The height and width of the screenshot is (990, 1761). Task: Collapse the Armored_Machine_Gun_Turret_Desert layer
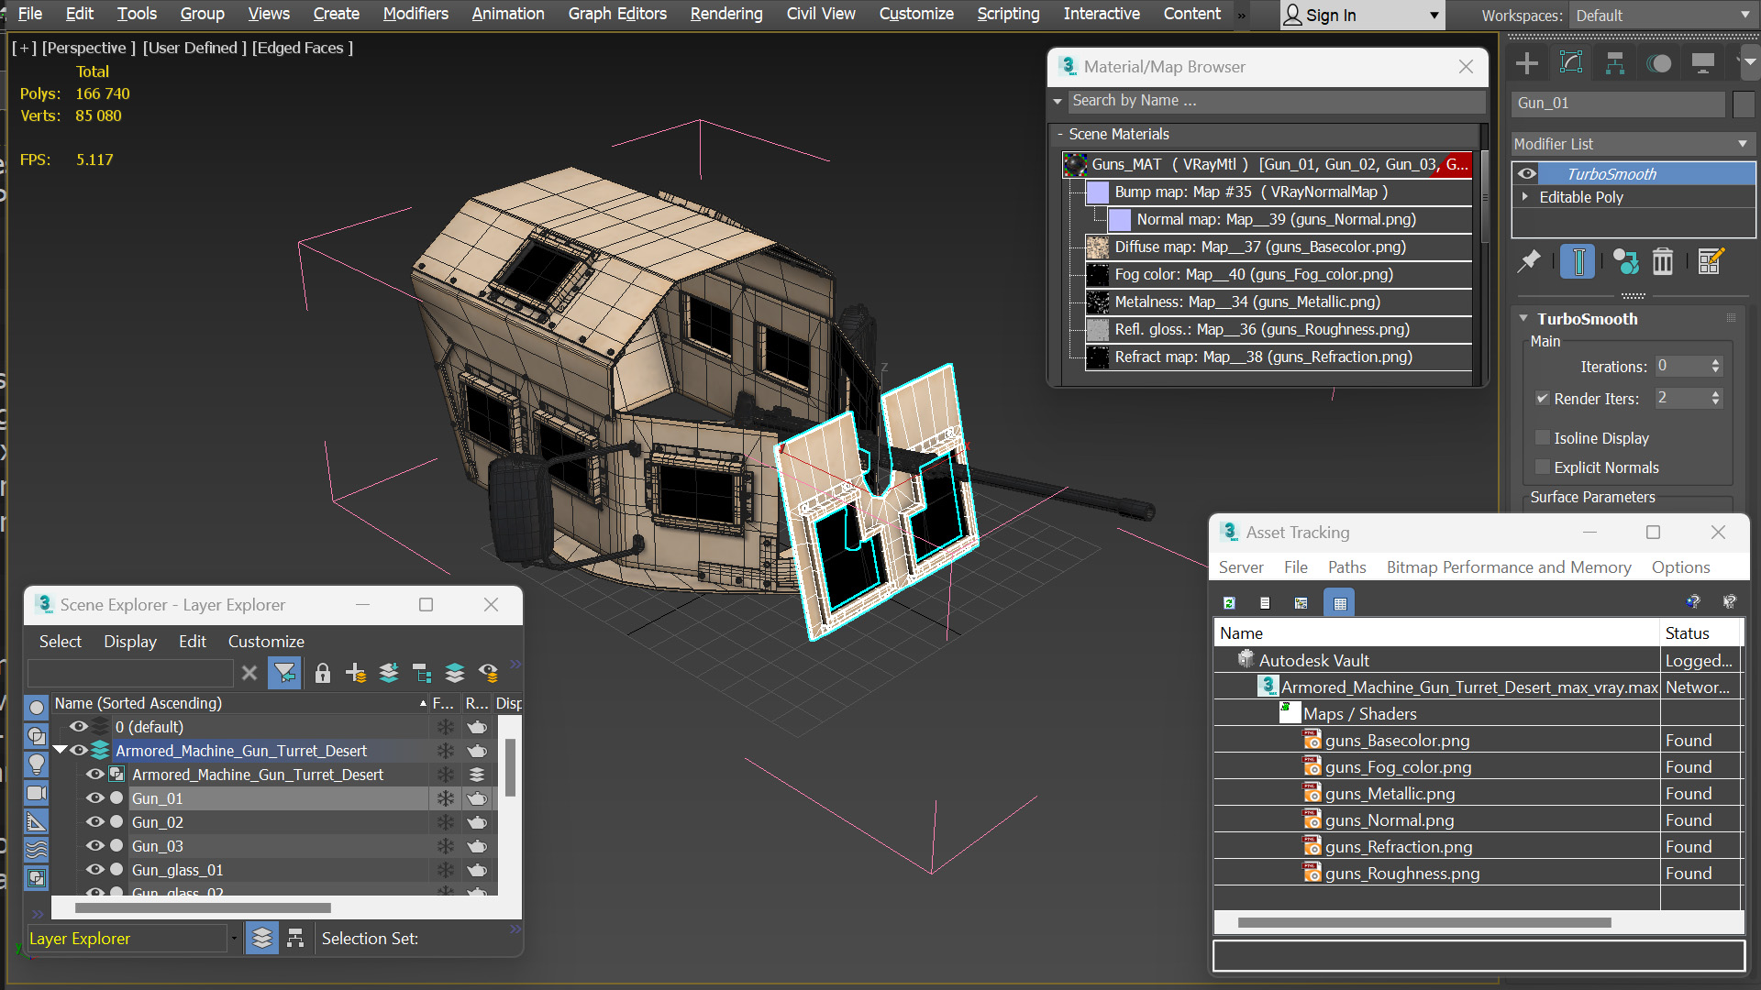60,751
